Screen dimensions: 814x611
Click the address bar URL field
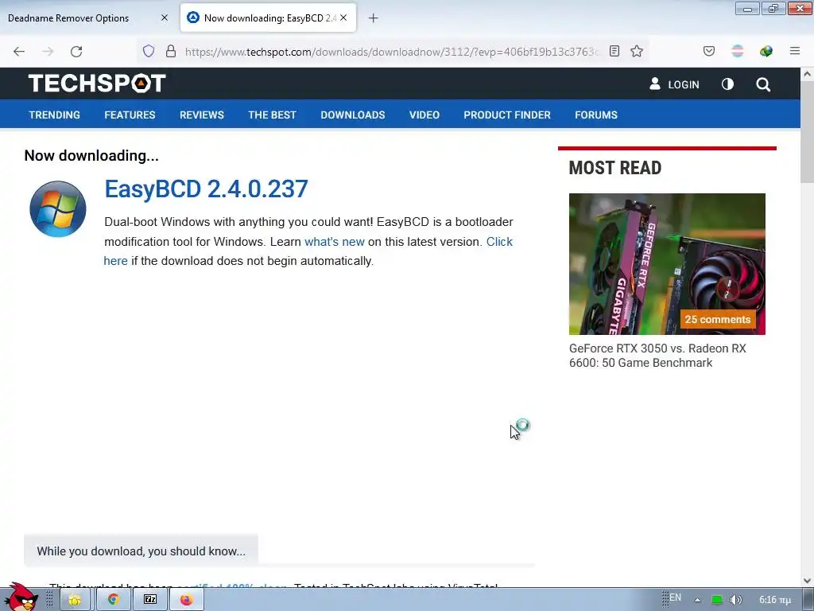[392, 52]
